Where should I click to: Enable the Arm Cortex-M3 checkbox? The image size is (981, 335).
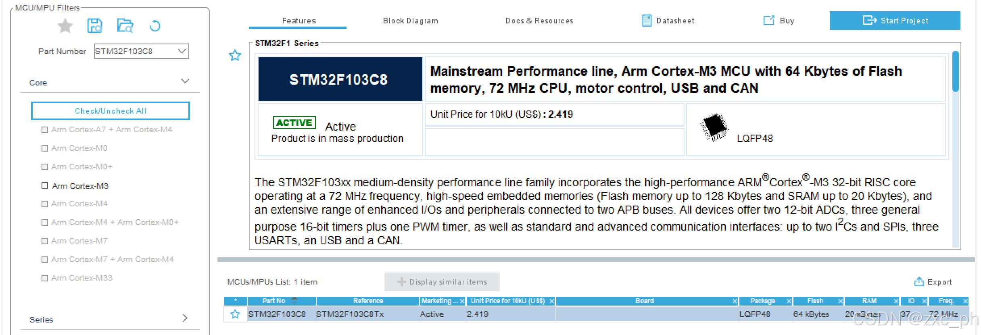[45, 185]
